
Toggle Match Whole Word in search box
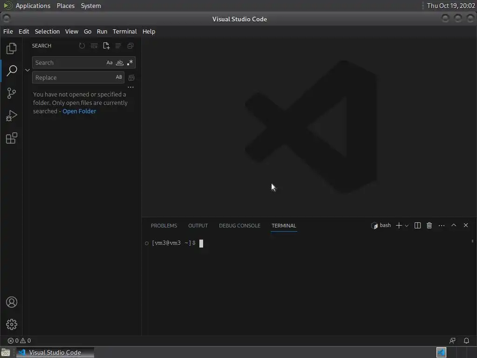coord(120,62)
